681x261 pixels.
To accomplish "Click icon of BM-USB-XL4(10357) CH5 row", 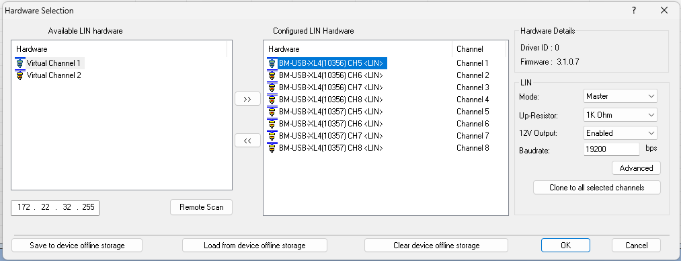I will pos(272,112).
